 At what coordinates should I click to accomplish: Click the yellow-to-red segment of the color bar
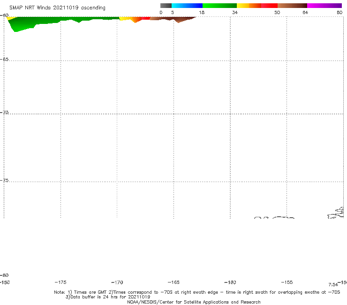257,6
